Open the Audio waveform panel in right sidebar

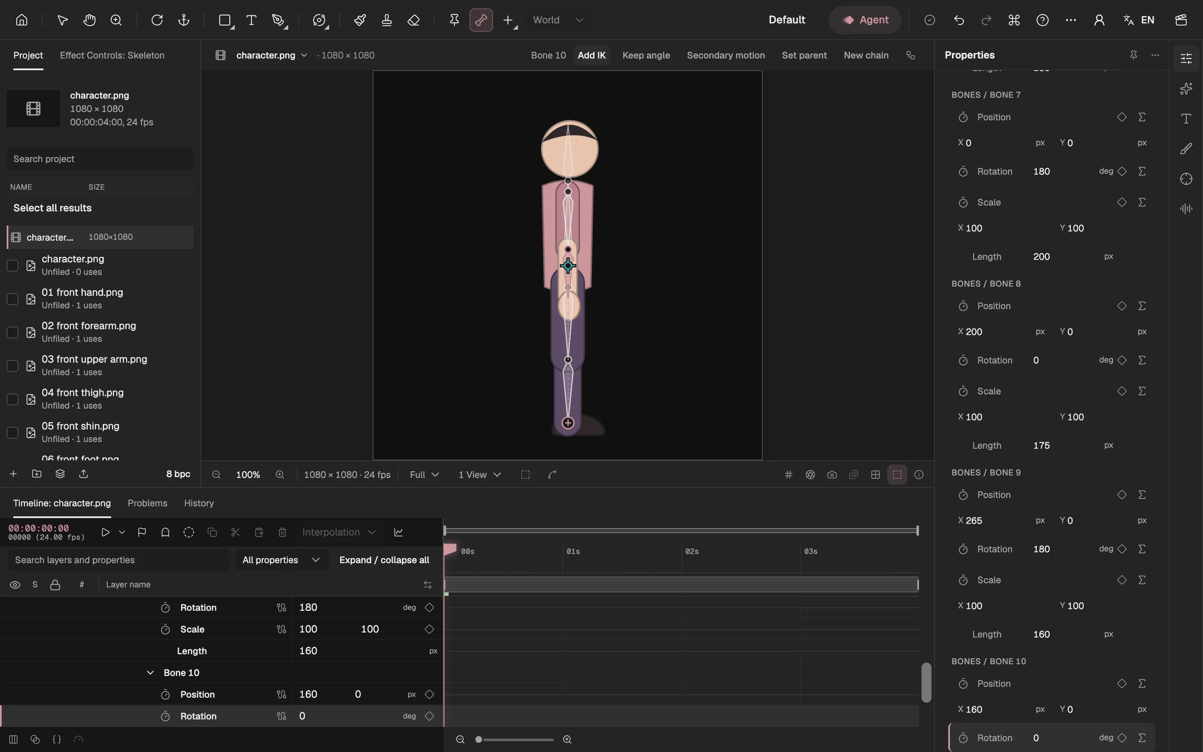1187,208
